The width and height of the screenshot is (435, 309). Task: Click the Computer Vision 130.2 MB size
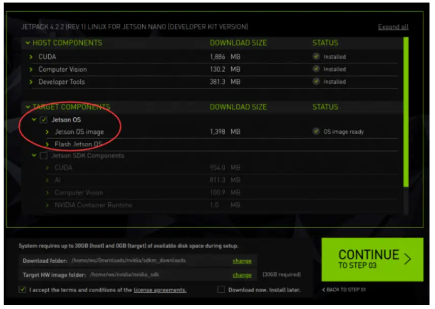point(225,69)
